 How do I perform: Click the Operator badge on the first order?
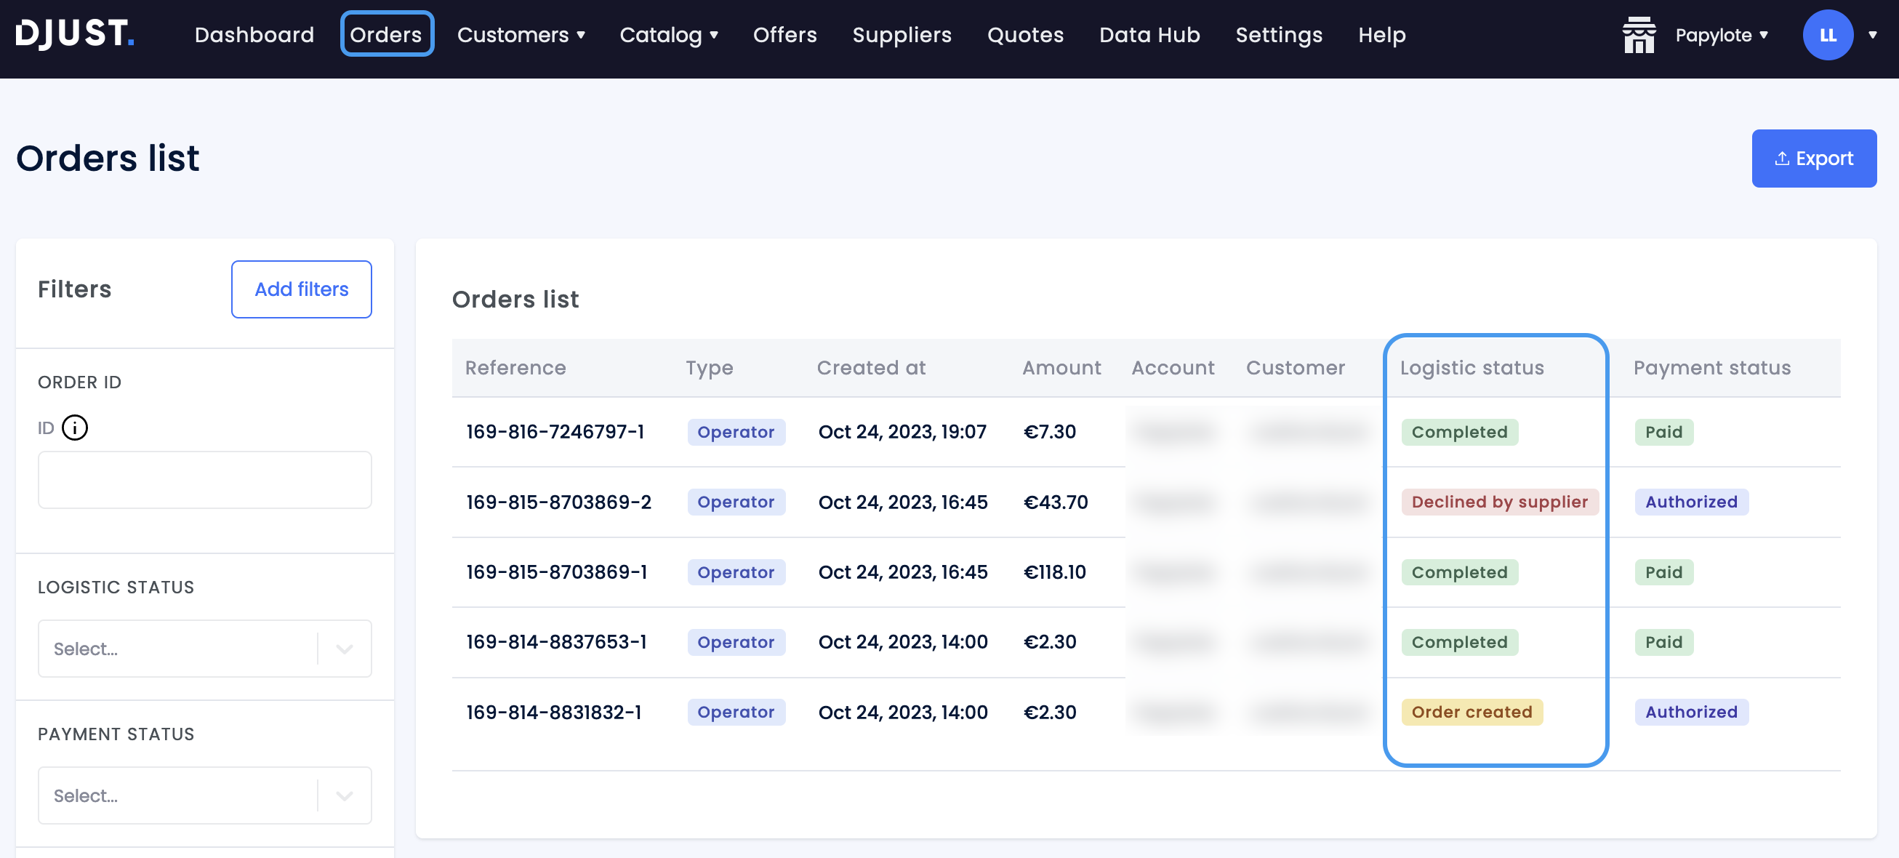[735, 432]
